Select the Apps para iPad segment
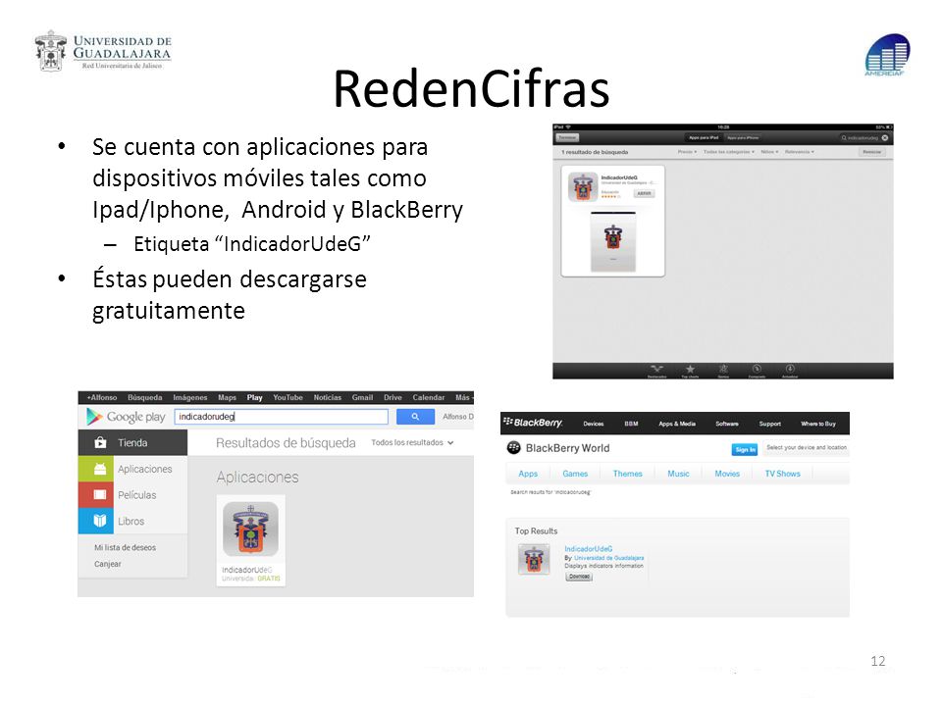Viewport: 942px width, 706px height. tap(704, 138)
